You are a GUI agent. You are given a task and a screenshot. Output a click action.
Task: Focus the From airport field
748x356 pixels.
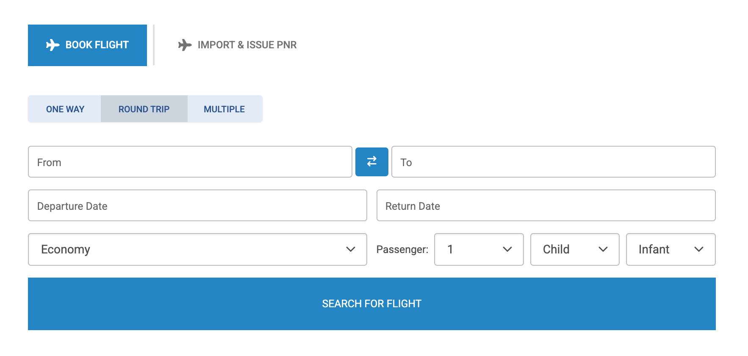pyautogui.click(x=190, y=162)
